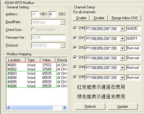This screenshot has width=144, height=114.
Task: Select Modbus row 40006
Action: (37, 86)
